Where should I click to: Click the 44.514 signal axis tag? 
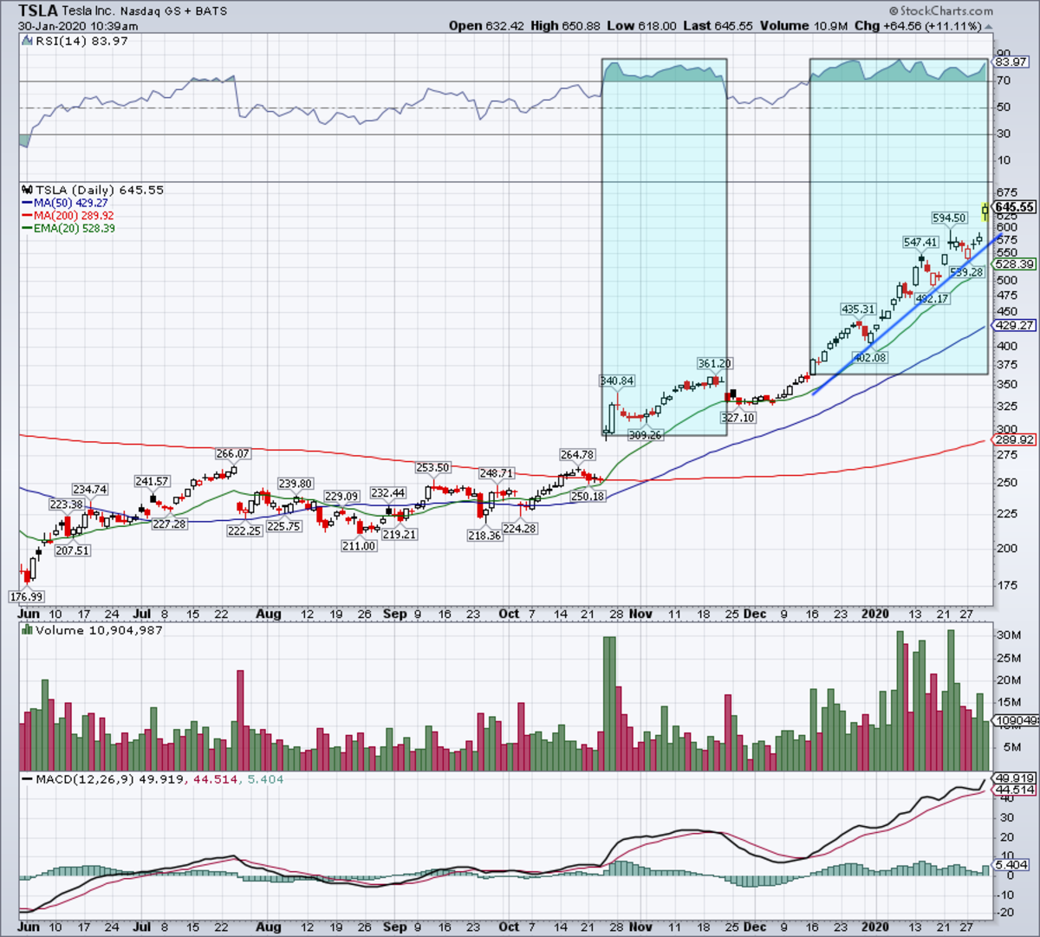click(1014, 790)
